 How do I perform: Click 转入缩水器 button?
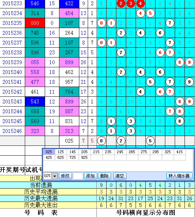(179, 176)
